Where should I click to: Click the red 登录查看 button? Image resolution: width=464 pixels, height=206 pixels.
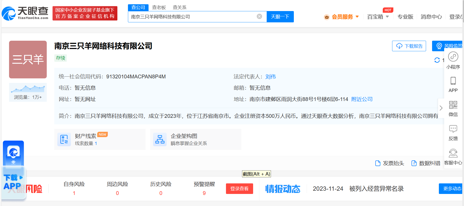(x=240, y=189)
